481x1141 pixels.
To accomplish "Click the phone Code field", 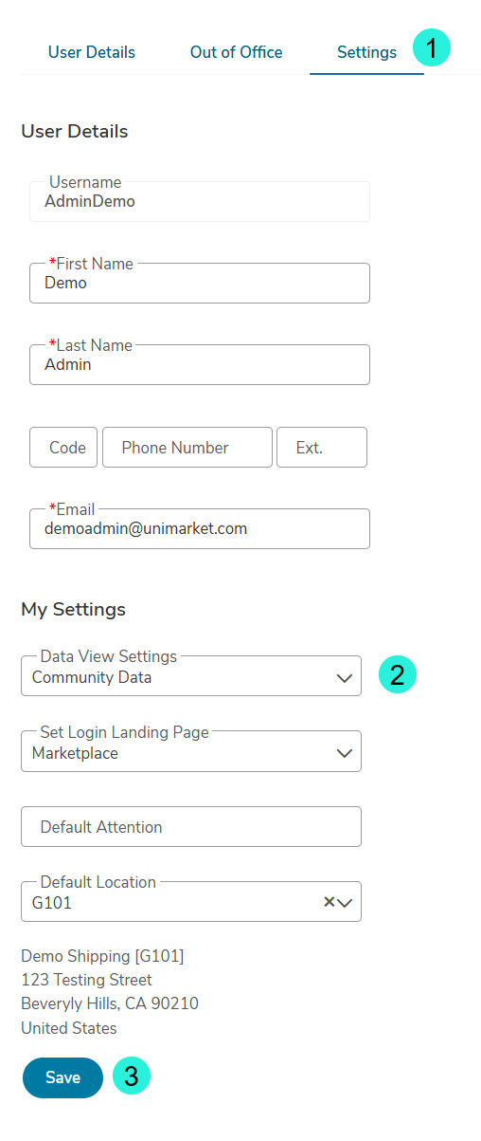I will tap(63, 447).
